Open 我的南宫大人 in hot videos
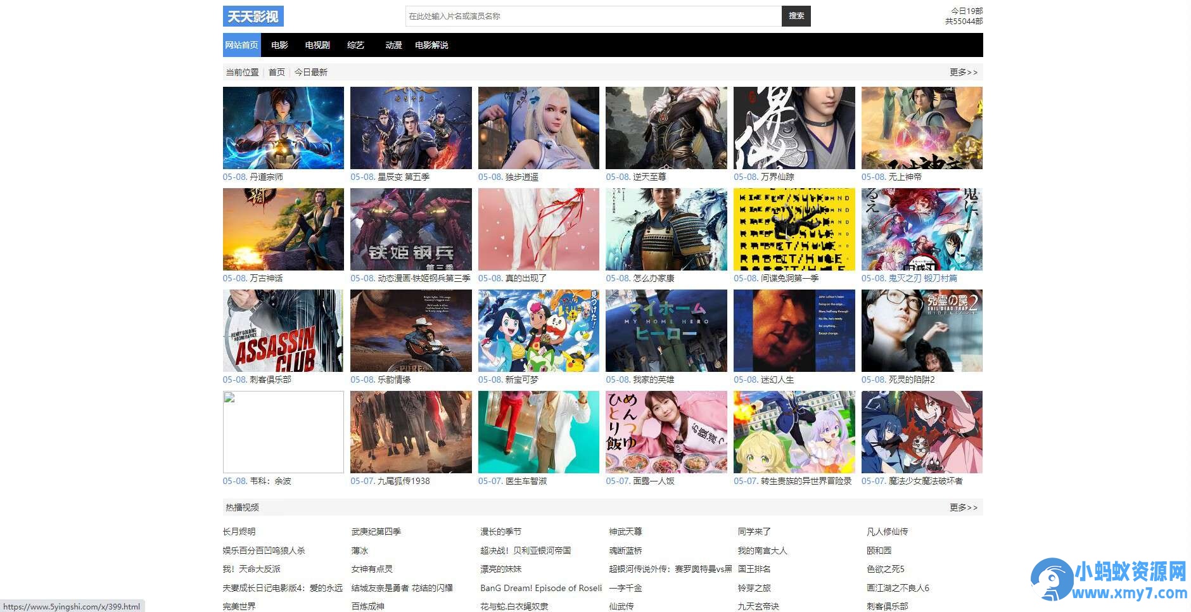Image resolution: width=1191 pixels, height=612 pixels. pyautogui.click(x=763, y=551)
